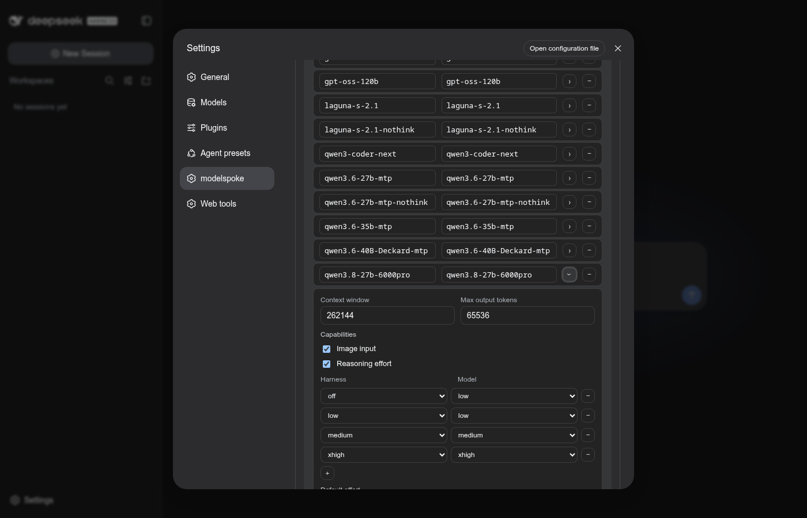Toggle the sidebar panel icon in the header
Viewport: 807px width, 518px height.
[x=146, y=21]
